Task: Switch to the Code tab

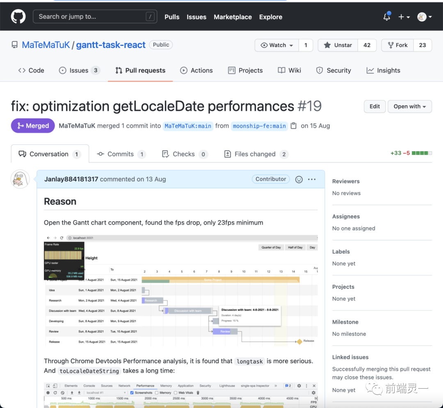Action: (x=31, y=70)
